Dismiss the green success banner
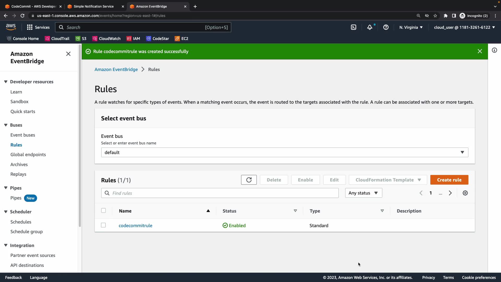Image resolution: width=501 pixels, height=282 pixels. (x=480, y=51)
